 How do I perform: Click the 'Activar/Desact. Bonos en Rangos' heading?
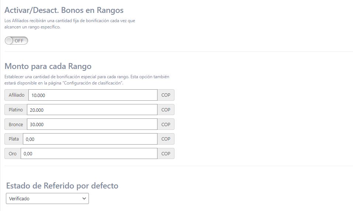pos(64,10)
